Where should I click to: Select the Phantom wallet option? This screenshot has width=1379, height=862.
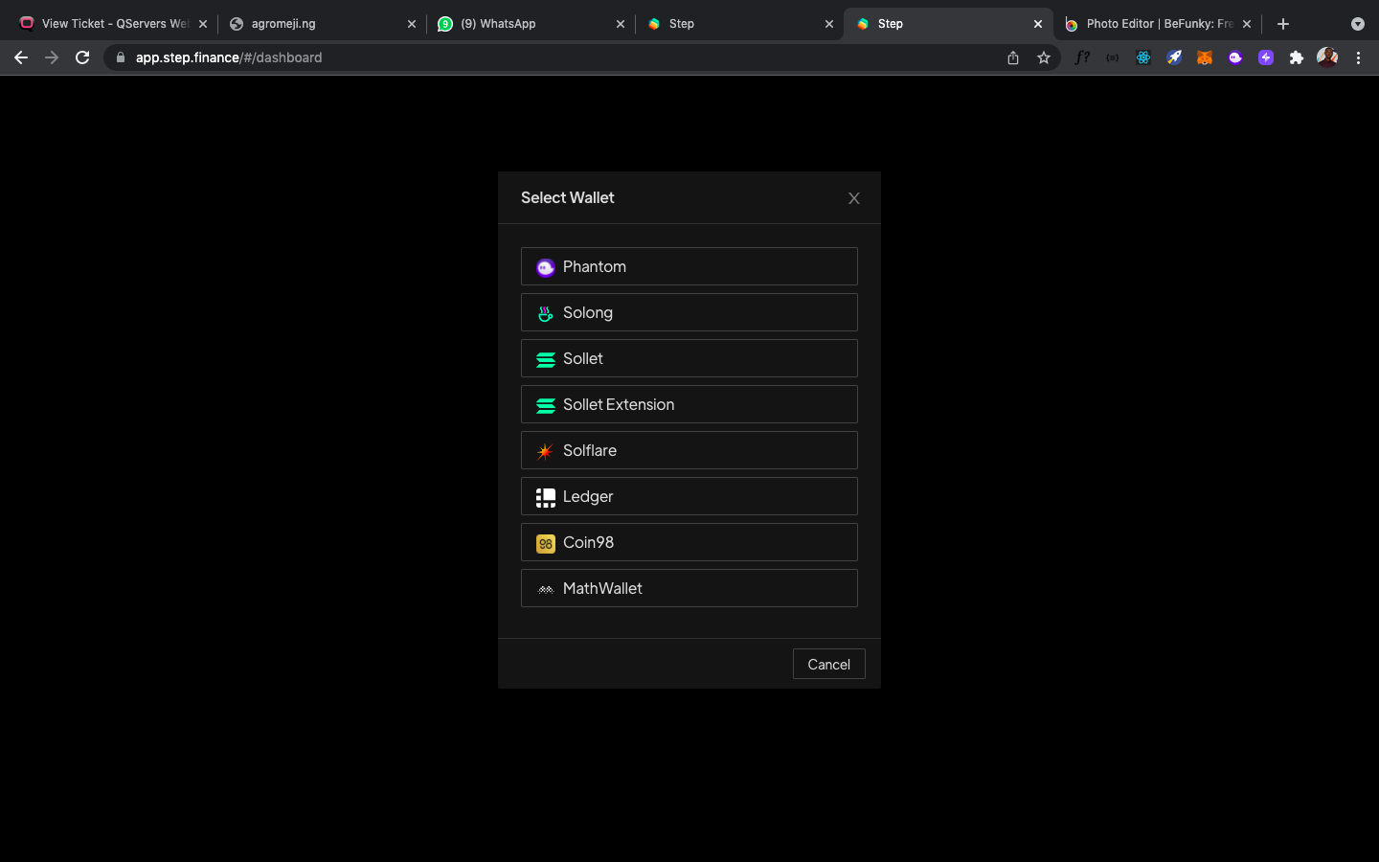689,266
